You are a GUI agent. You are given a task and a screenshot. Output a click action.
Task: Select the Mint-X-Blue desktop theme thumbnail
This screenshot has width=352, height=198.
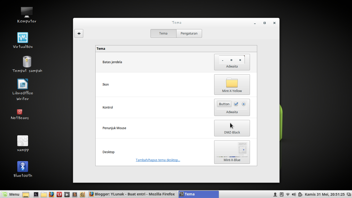232,152
